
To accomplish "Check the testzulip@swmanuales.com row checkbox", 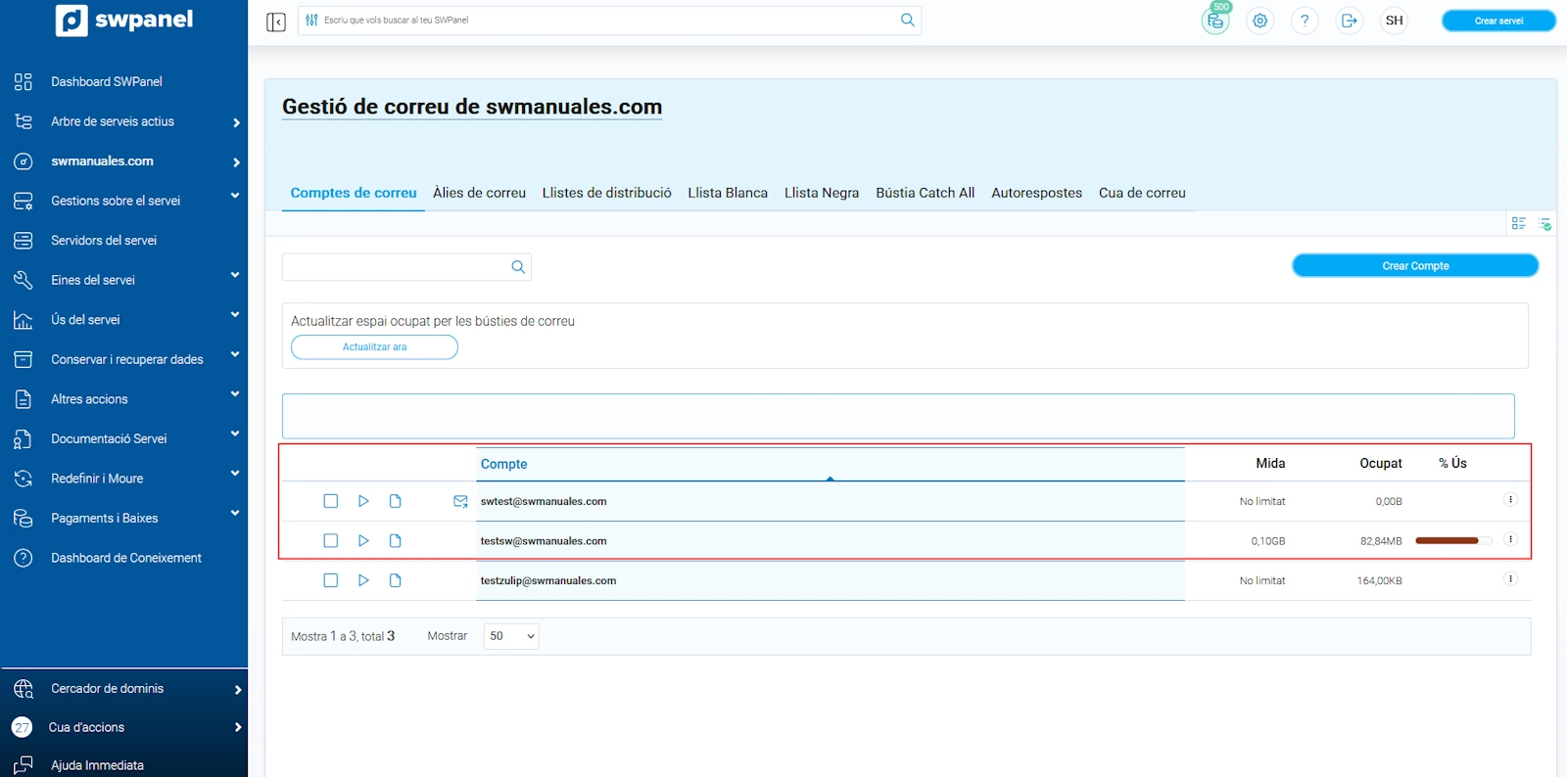I will click(331, 580).
